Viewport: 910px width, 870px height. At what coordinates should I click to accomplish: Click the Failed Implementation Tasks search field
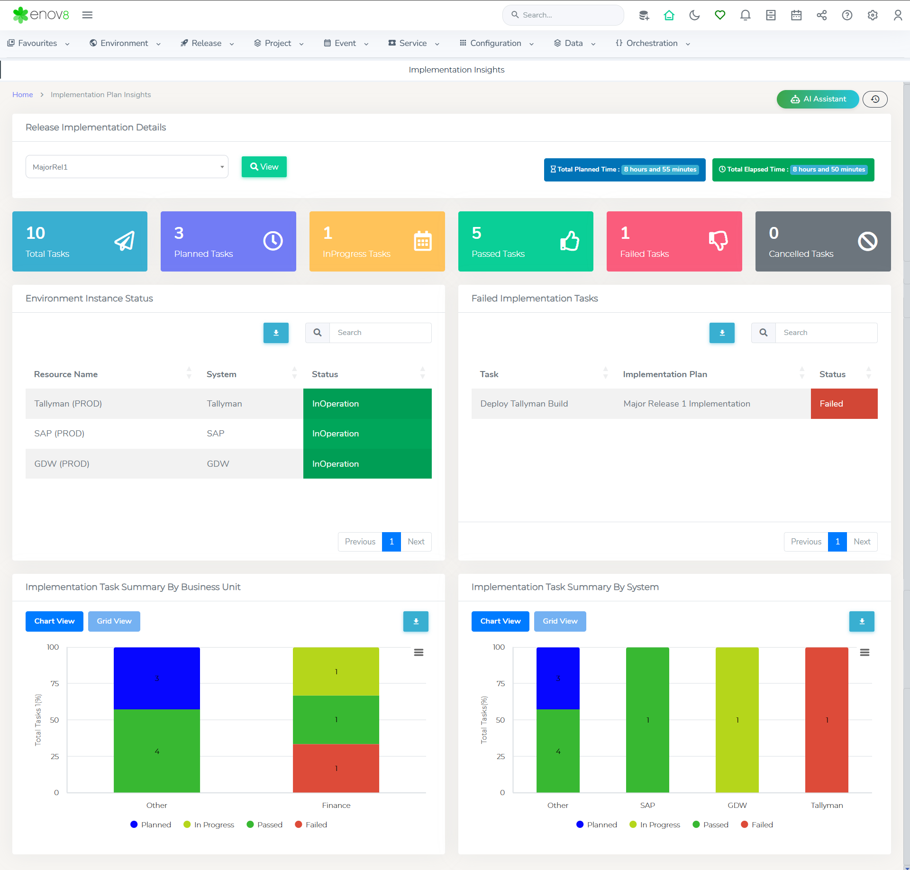click(x=826, y=333)
